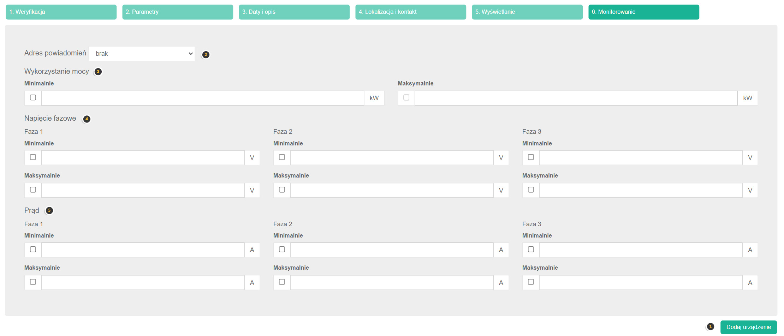The width and height of the screenshot is (784, 336).
Task: Tick Faza 1 minimum voltage checkbox
Action: tap(33, 157)
